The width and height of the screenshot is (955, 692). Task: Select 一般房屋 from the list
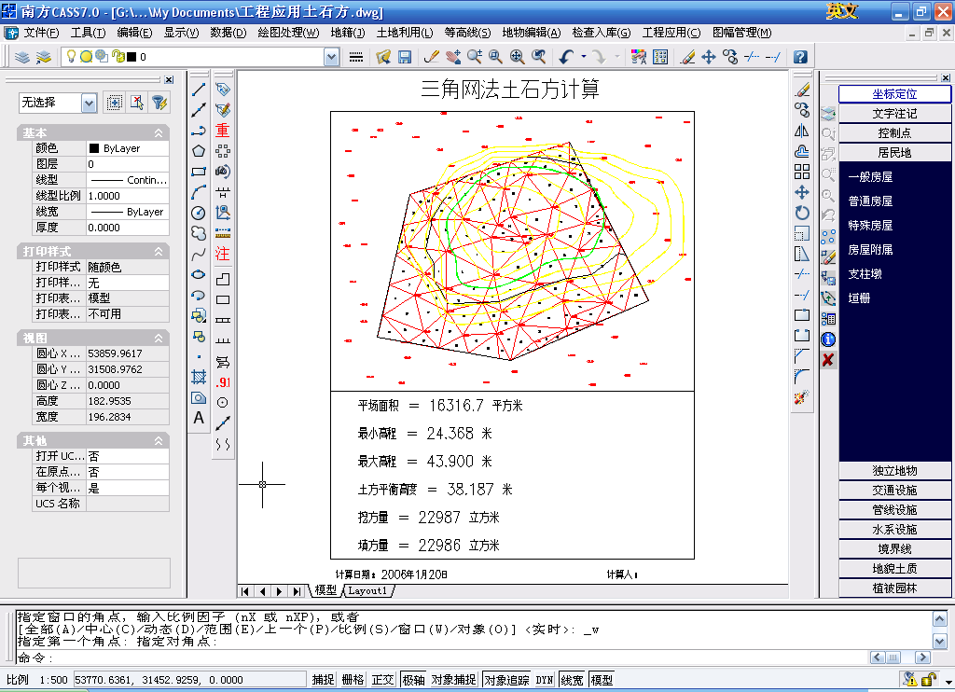click(870, 176)
